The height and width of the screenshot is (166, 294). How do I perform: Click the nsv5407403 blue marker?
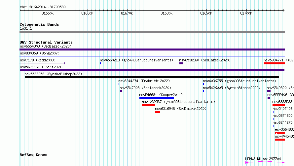[273, 112]
